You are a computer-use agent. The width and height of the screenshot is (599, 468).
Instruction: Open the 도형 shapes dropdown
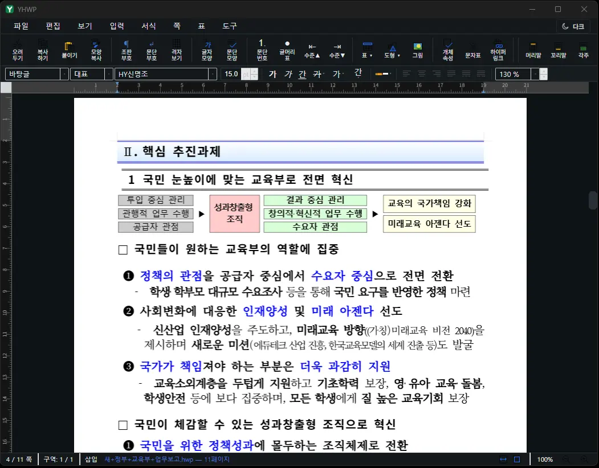point(392,51)
